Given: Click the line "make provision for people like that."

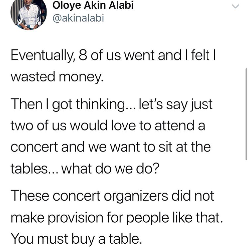Looking at the screenshot, I should (x=116, y=217).
